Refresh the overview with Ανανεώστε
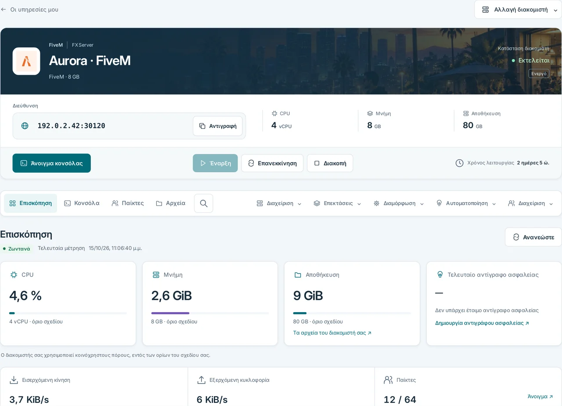562x406 pixels. click(533, 237)
